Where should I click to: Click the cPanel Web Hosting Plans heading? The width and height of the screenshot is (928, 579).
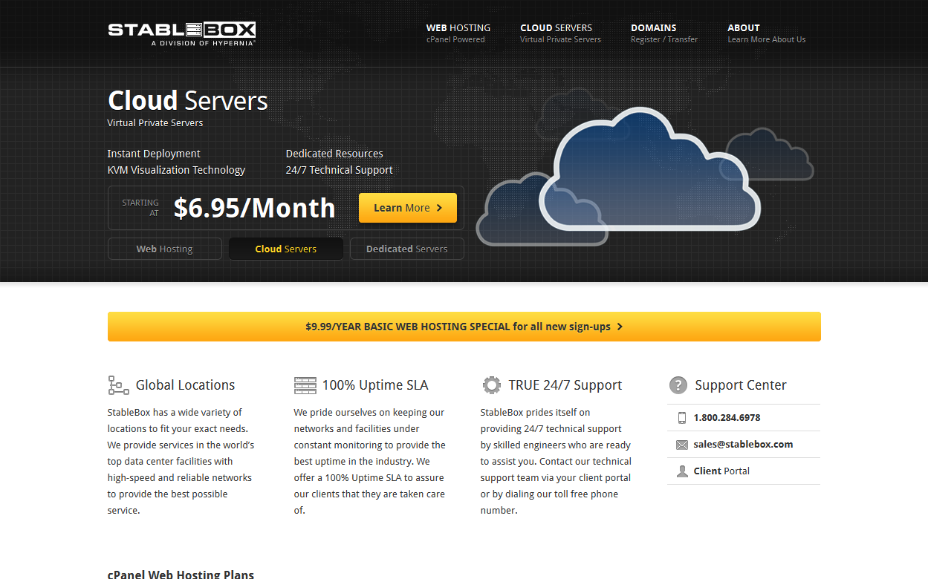coord(181,574)
